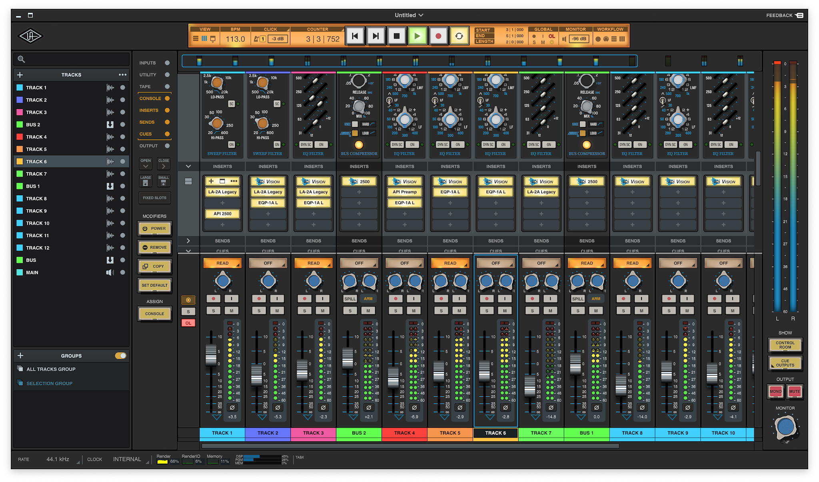Image resolution: width=819 pixels, height=482 pixels.
Task: Open the Untitled project title dropdown
Action: [x=409, y=15]
